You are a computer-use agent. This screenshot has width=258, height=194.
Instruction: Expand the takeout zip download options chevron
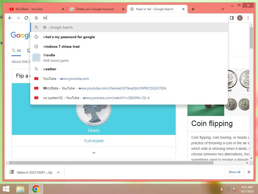[58, 172]
